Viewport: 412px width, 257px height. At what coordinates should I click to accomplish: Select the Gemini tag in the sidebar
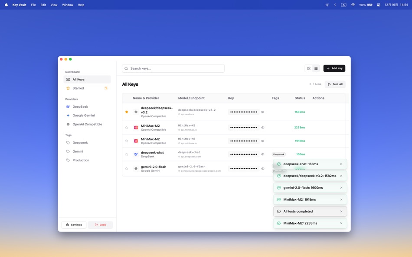87,151
